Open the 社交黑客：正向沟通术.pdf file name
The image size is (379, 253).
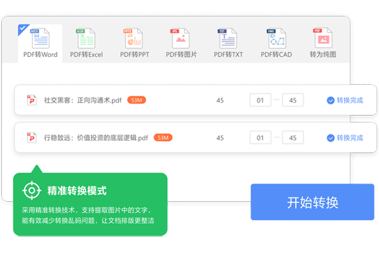[x=82, y=100]
